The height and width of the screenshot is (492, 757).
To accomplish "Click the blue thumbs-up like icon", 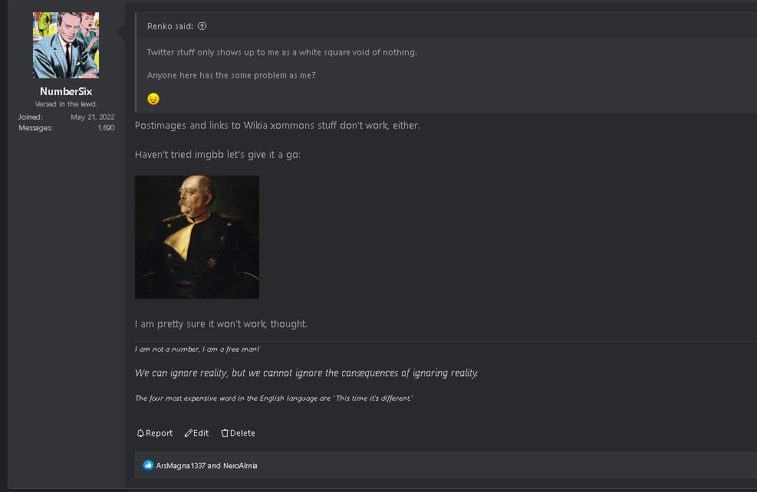I will 149,465.
